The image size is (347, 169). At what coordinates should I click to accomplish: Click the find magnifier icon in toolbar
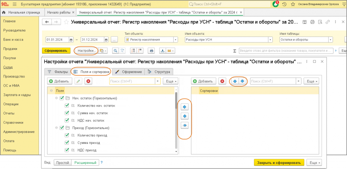[x=115, y=51]
